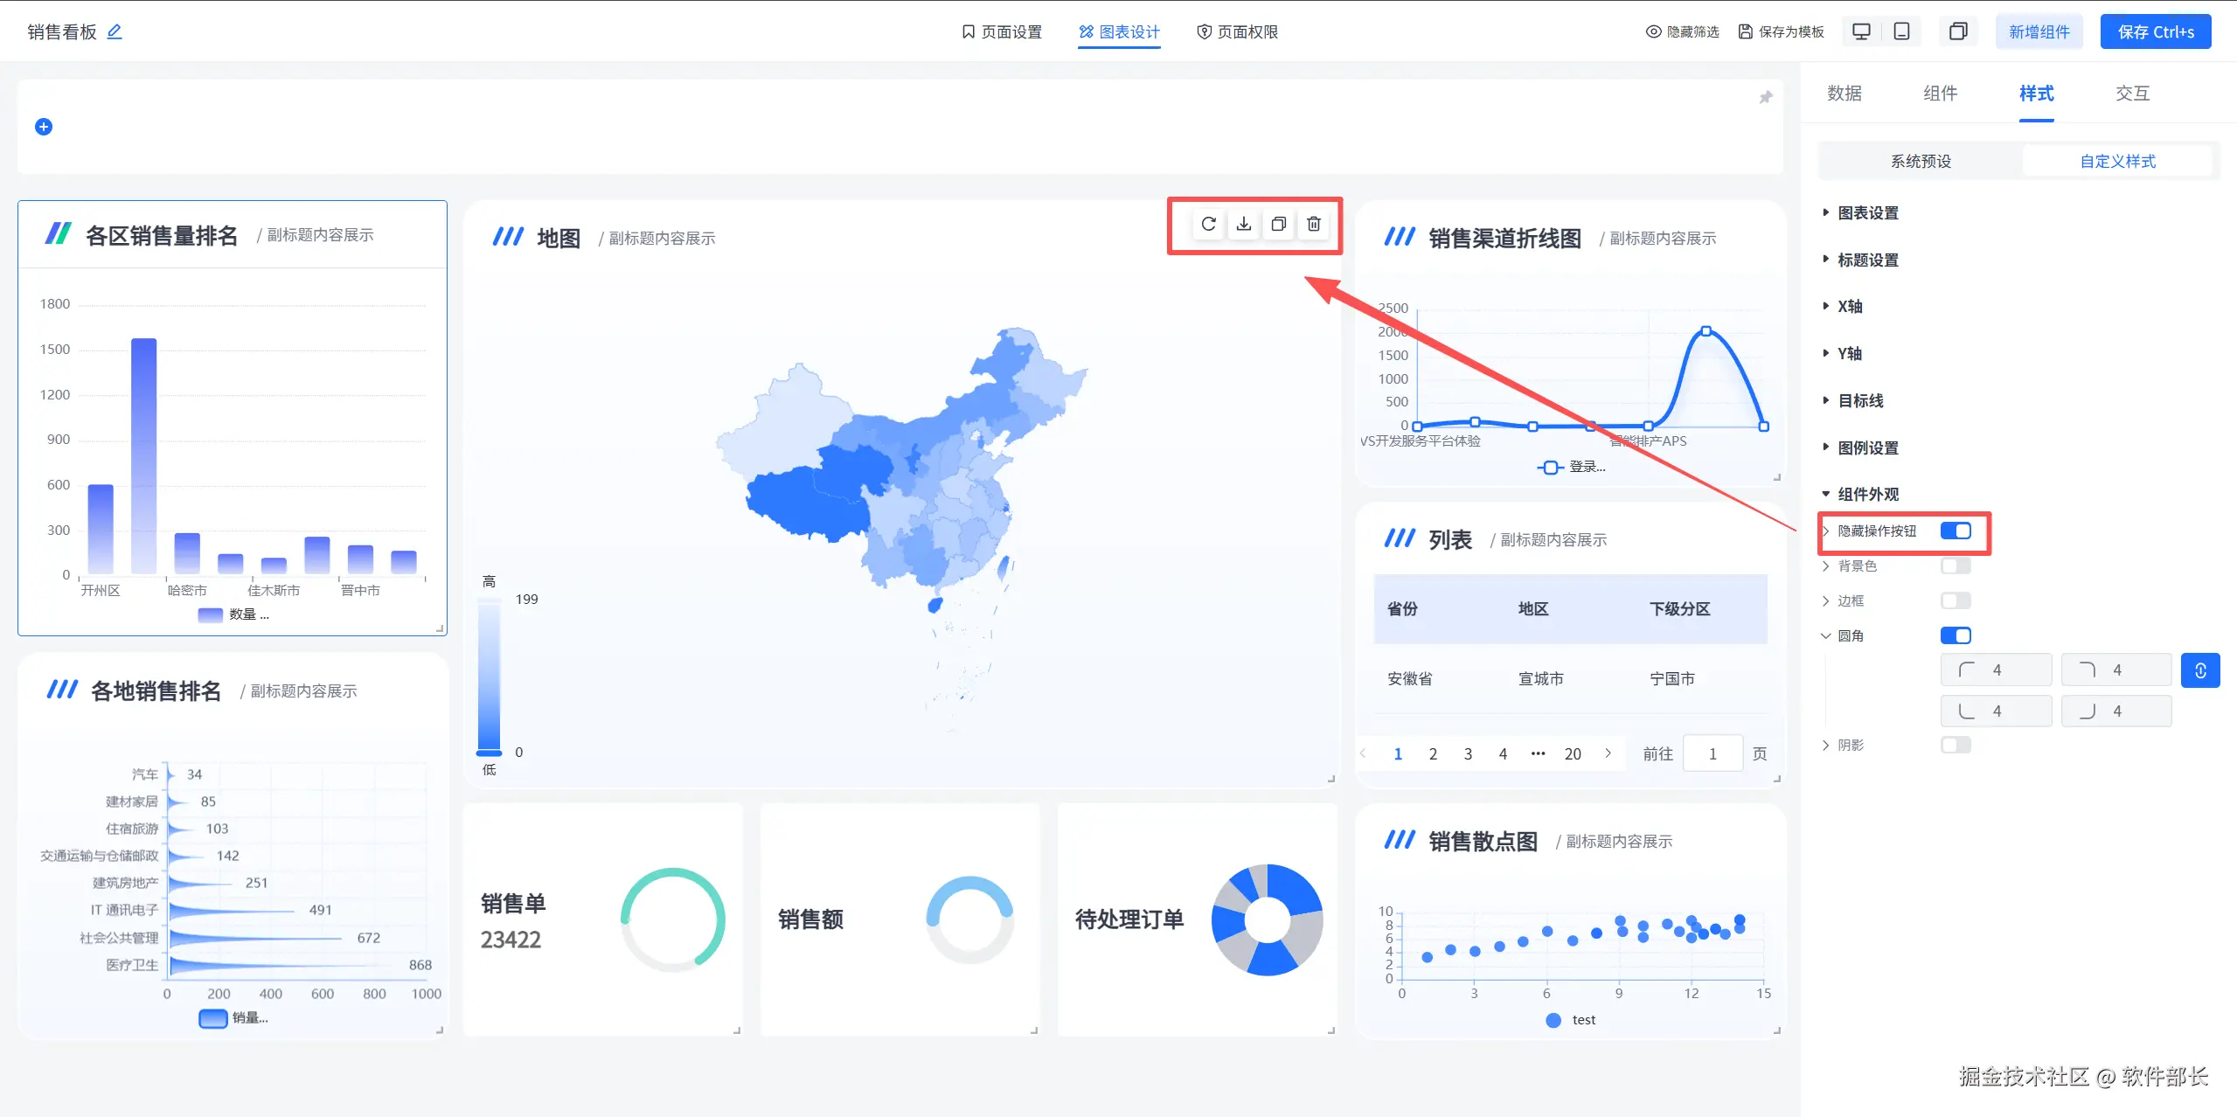Open the 页面权限 tab
The height and width of the screenshot is (1117, 2237).
click(1237, 31)
